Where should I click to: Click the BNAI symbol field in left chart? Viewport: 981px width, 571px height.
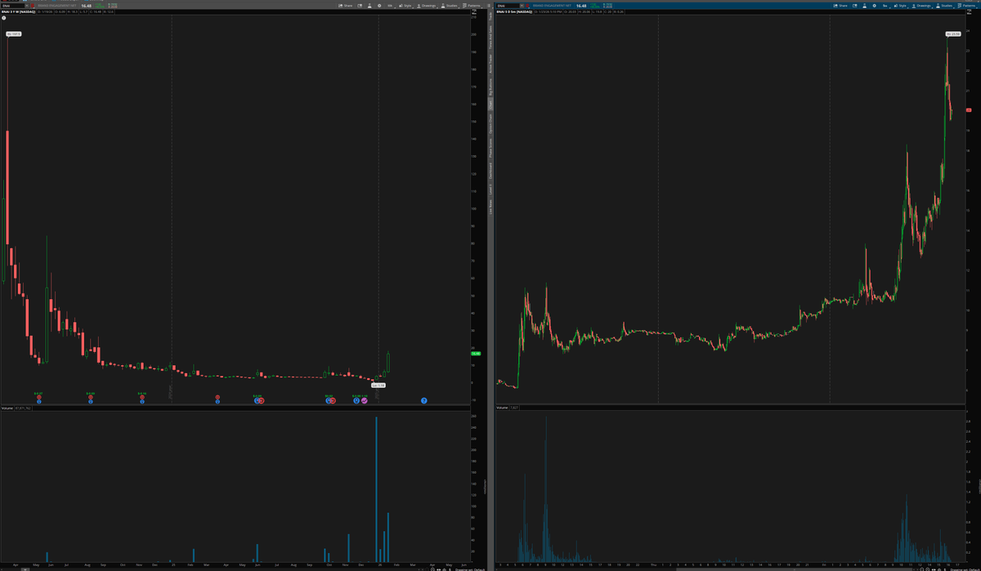point(12,6)
